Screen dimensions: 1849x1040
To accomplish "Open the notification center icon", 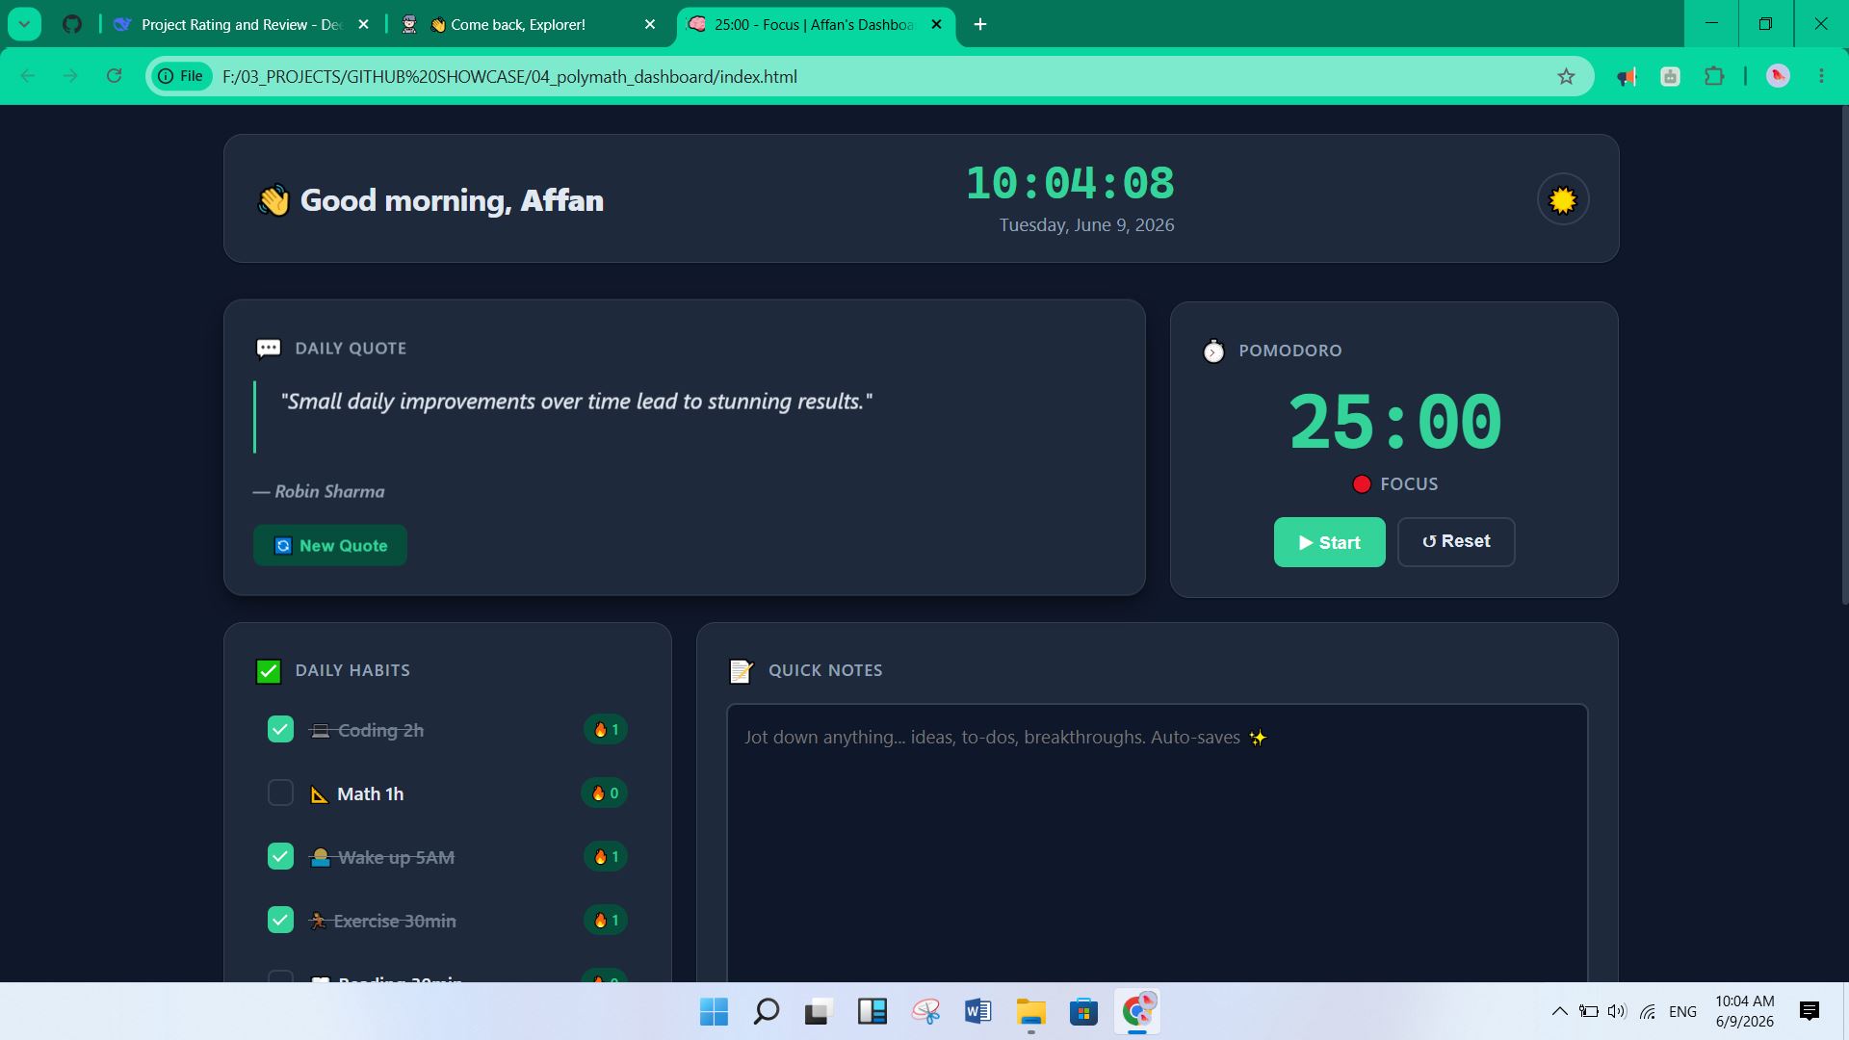I will 1810,1011.
